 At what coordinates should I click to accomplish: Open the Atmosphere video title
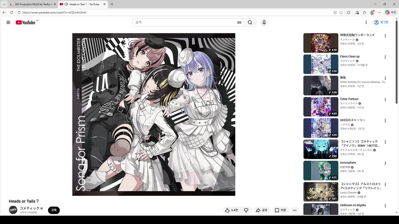coord(348,163)
